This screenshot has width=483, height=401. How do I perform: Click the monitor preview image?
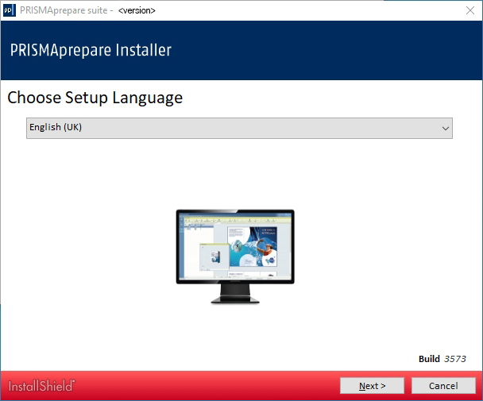click(x=235, y=256)
